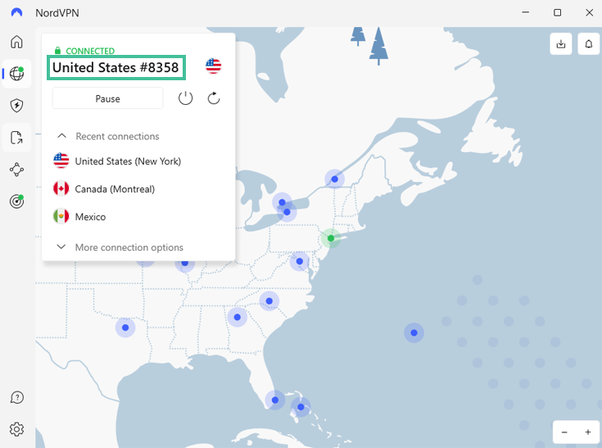
Task: Click the green CONNECTED status label
Action: [90, 51]
